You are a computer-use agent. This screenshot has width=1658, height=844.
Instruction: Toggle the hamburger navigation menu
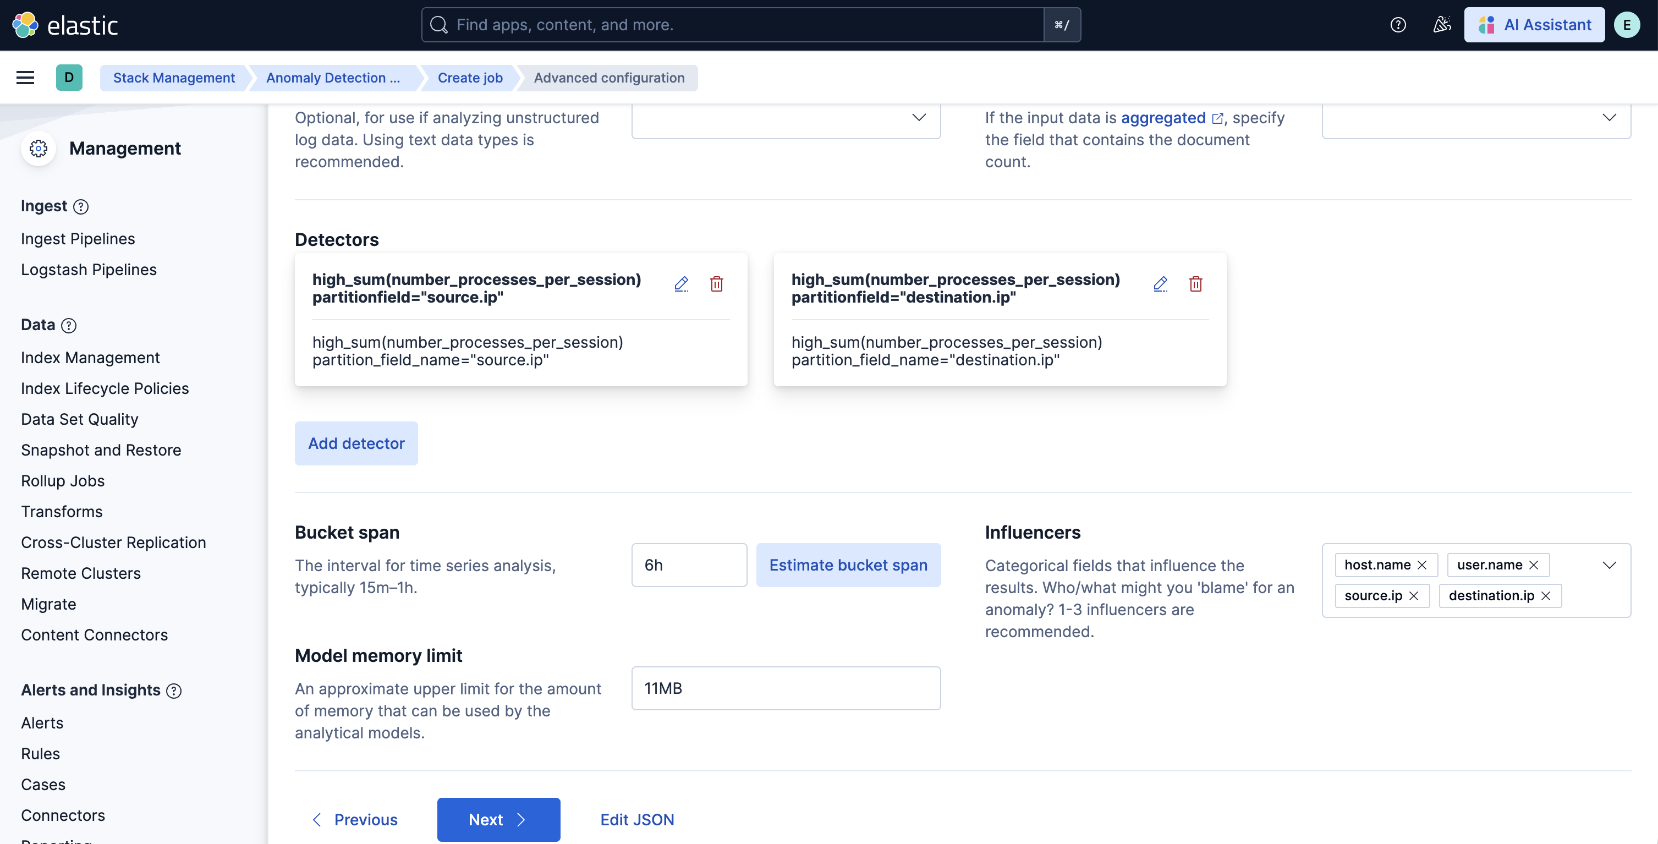(25, 78)
